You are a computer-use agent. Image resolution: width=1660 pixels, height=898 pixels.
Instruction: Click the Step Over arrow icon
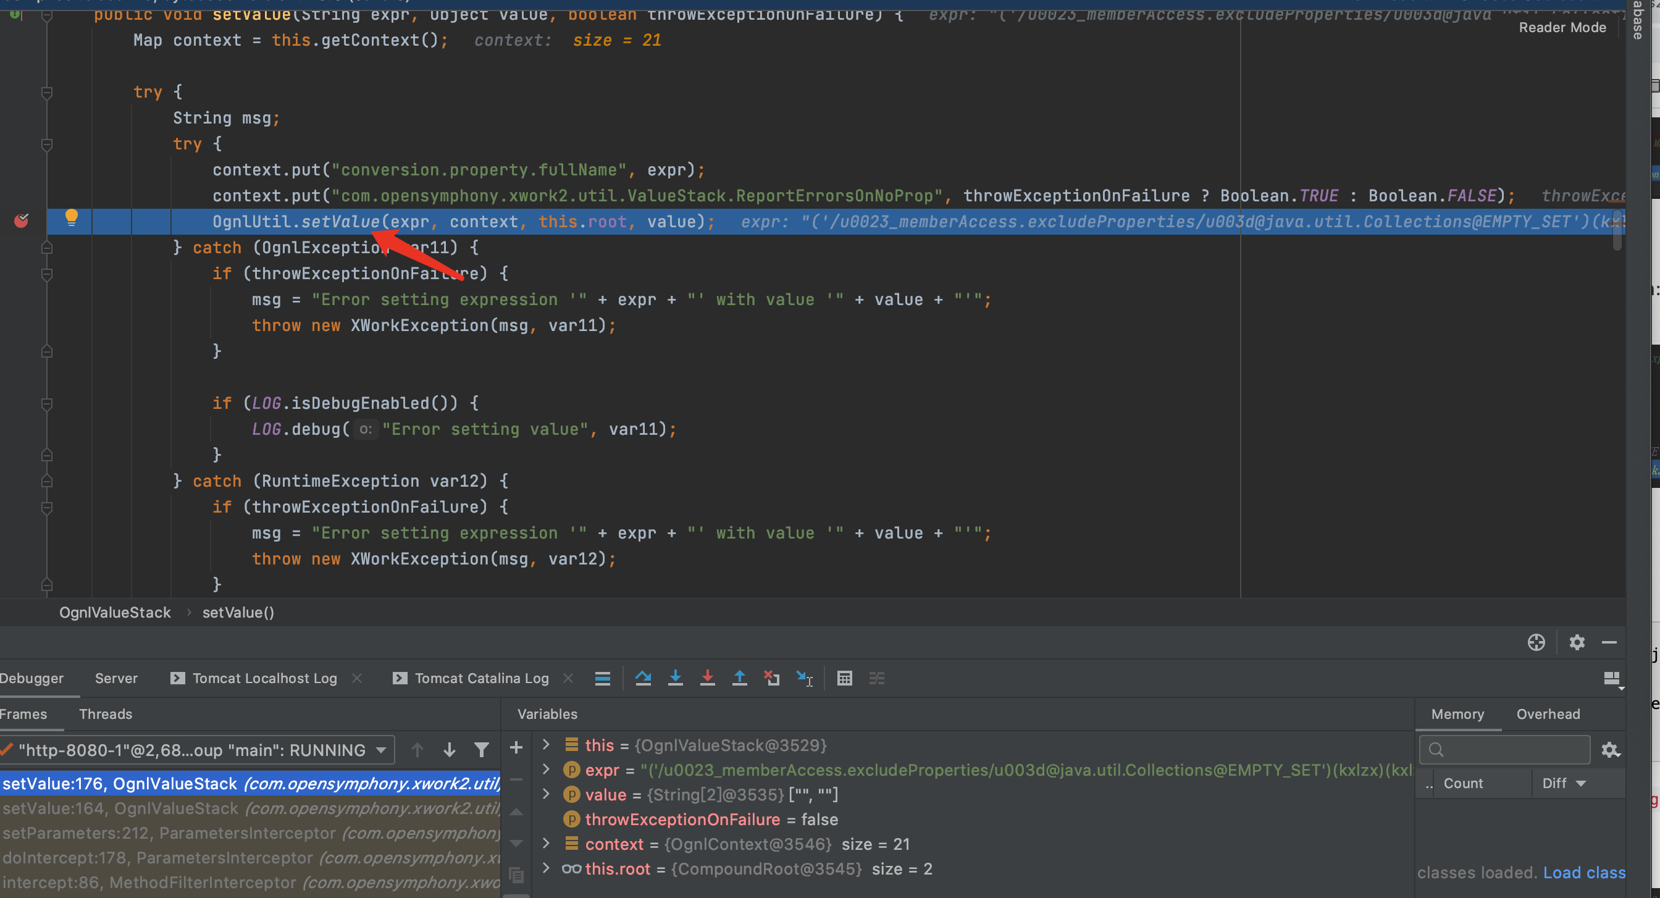(643, 678)
